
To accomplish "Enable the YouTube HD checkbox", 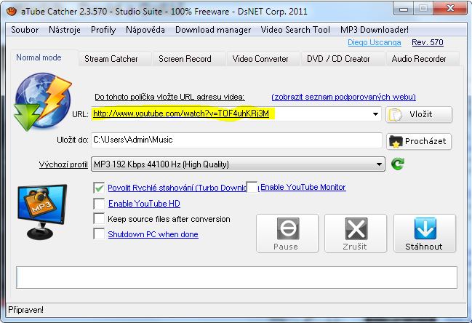I will [x=100, y=204].
